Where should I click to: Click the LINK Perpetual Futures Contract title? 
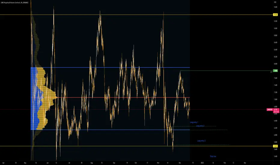pos(14,3)
